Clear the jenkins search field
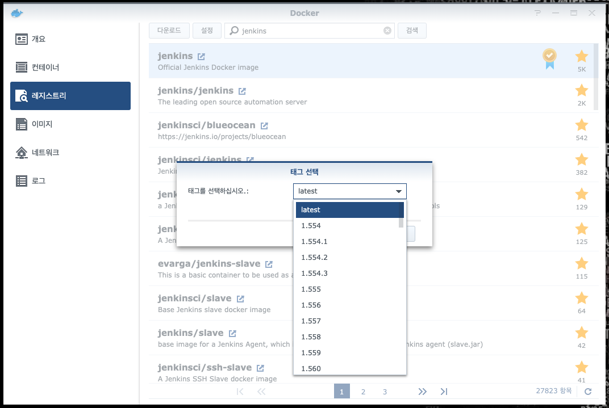609x408 pixels. [x=387, y=31]
